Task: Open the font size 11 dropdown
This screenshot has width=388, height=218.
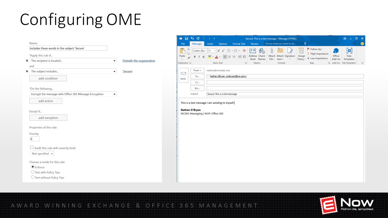Action: point(215,51)
